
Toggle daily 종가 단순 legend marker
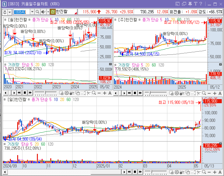29,99
